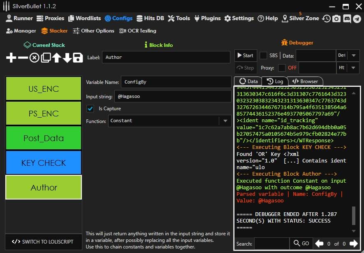Viewport: 364px width, 253px height.
Task: Toggle the Proxy checkbox
Action: point(282,68)
